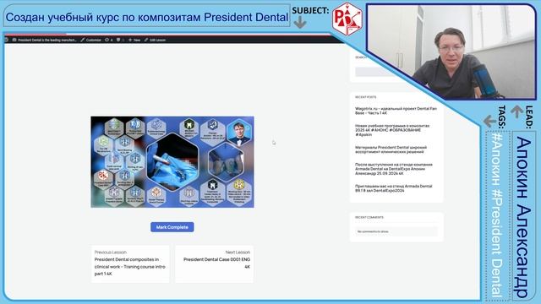Screen dimensions: 541x304
Task: Open the Previous Lesson card
Action: pyautogui.click(x=130, y=264)
